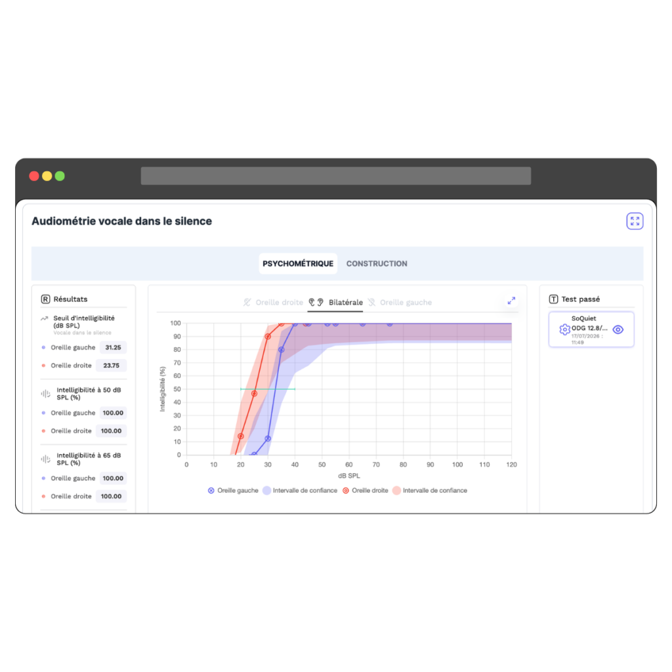
Task: Switch to the PSYCHOMÉTRIQUE tab
Action: coord(298,264)
